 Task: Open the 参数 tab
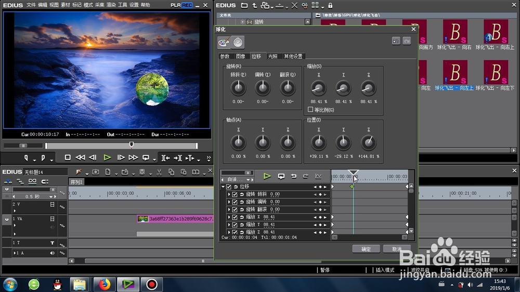pos(225,56)
